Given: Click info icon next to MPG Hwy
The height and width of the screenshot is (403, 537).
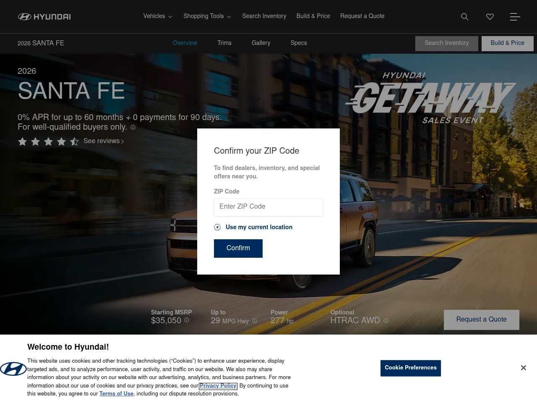Looking at the screenshot, I should (255, 321).
